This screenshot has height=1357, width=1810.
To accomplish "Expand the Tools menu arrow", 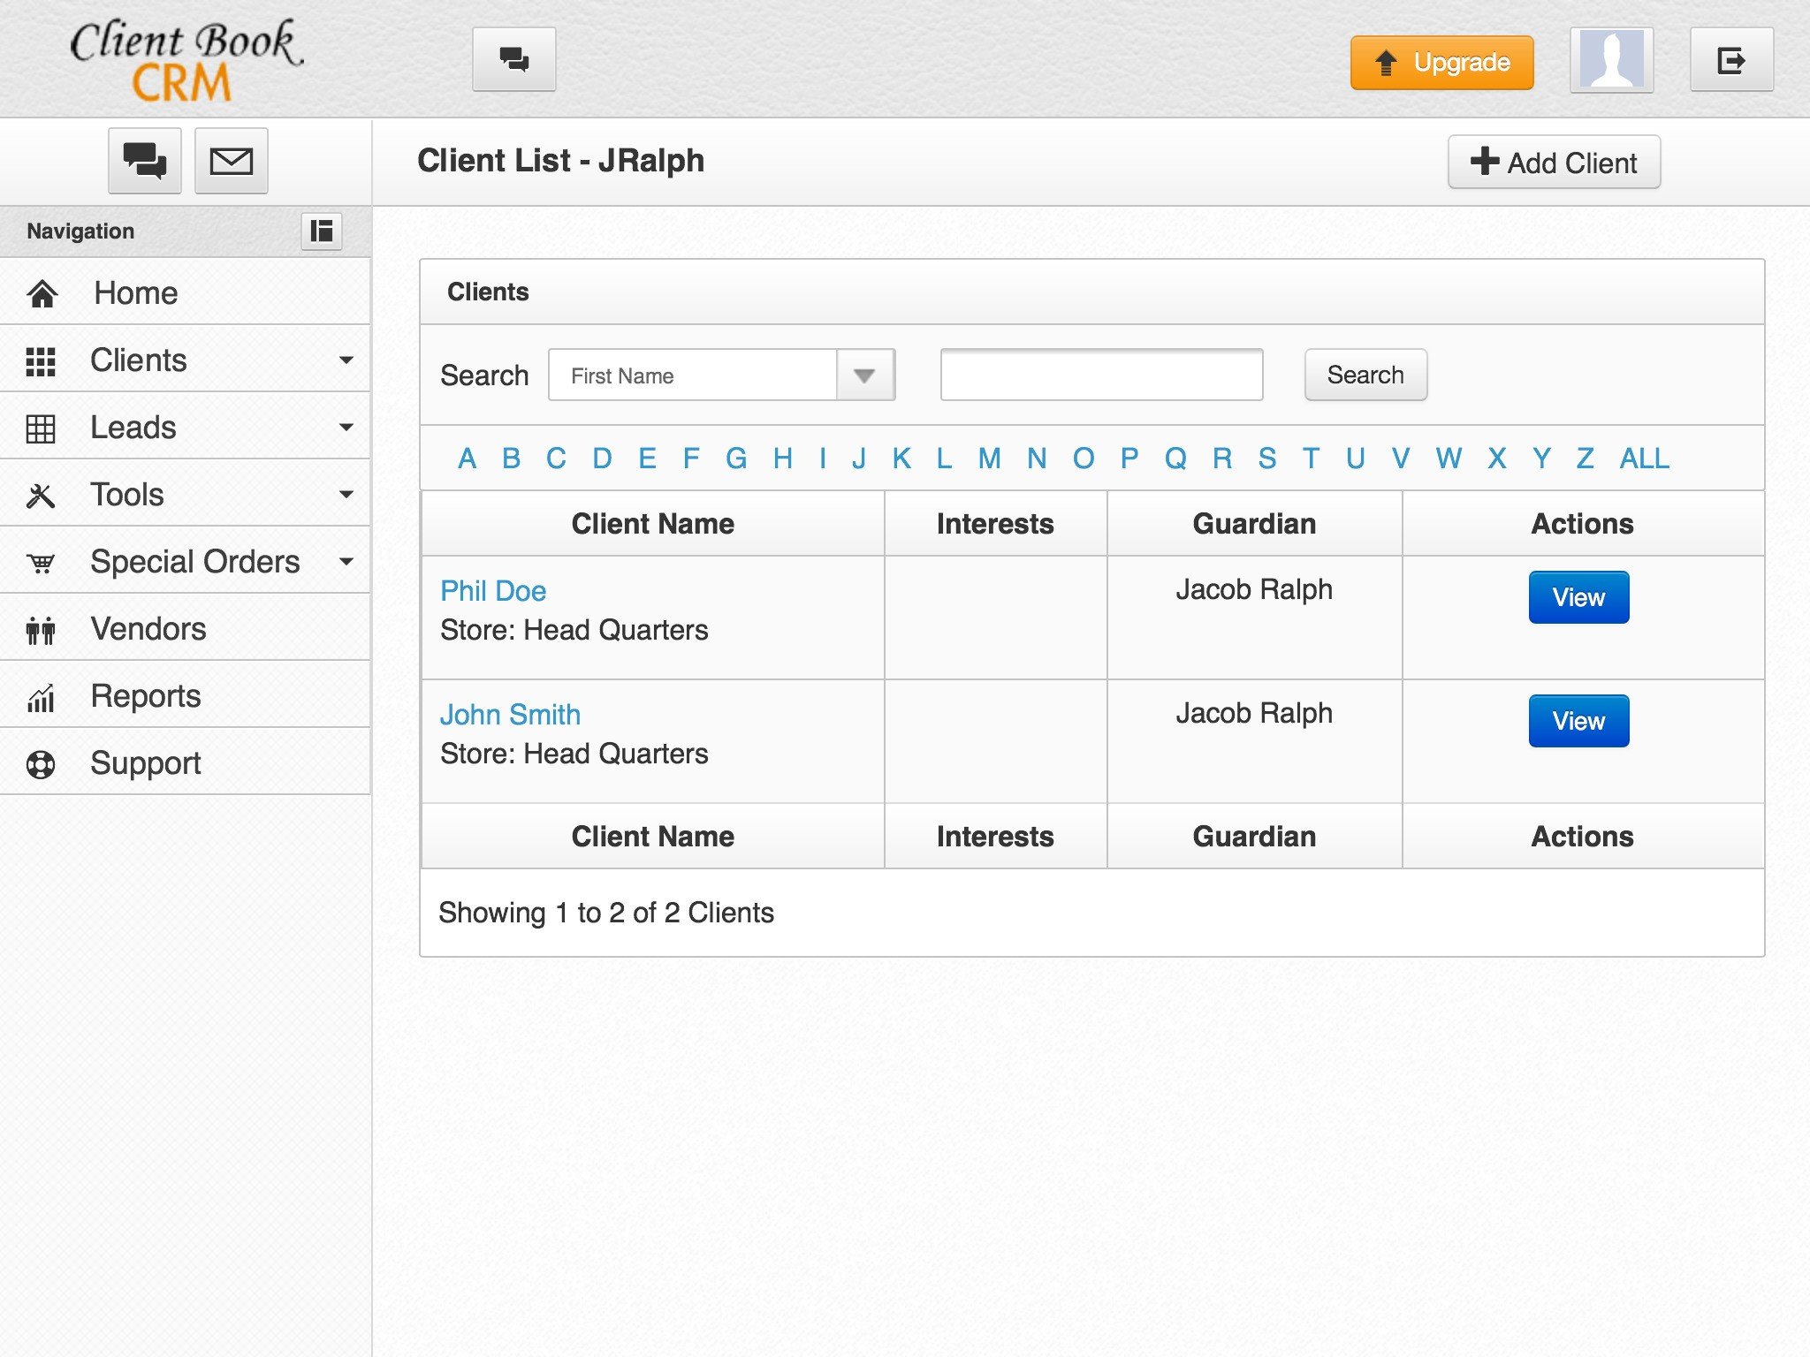I will [x=346, y=495].
